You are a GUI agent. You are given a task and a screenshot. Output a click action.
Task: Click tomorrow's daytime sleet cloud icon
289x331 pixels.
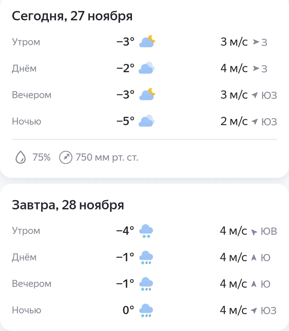[x=146, y=257]
